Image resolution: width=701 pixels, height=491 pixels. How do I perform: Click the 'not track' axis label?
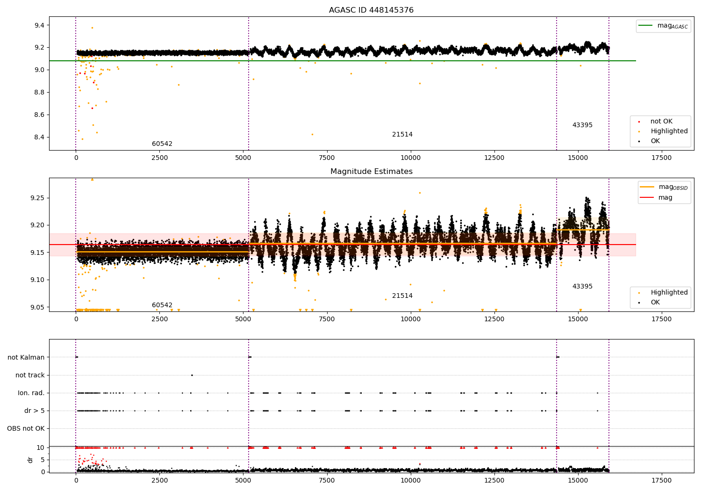[x=30, y=375]
